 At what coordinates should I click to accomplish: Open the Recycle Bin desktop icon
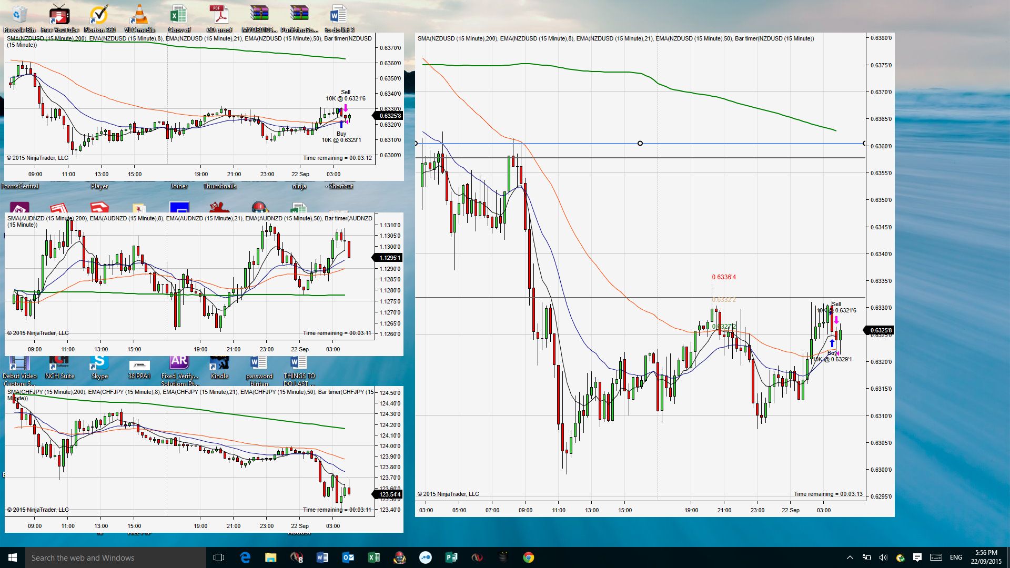point(19,16)
